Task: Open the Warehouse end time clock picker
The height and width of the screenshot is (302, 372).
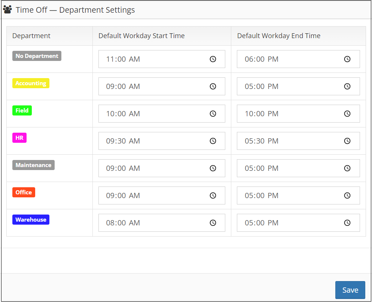Action: pyautogui.click(x=347, y=223)
